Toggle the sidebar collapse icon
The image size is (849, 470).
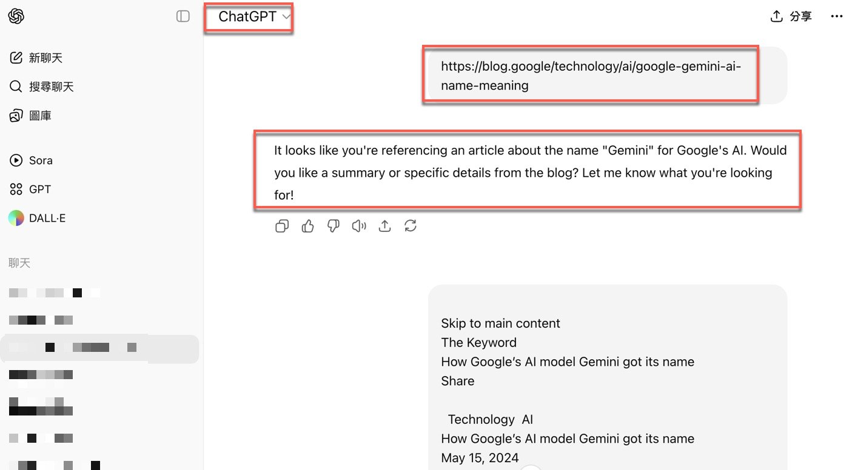coord(183,16)
